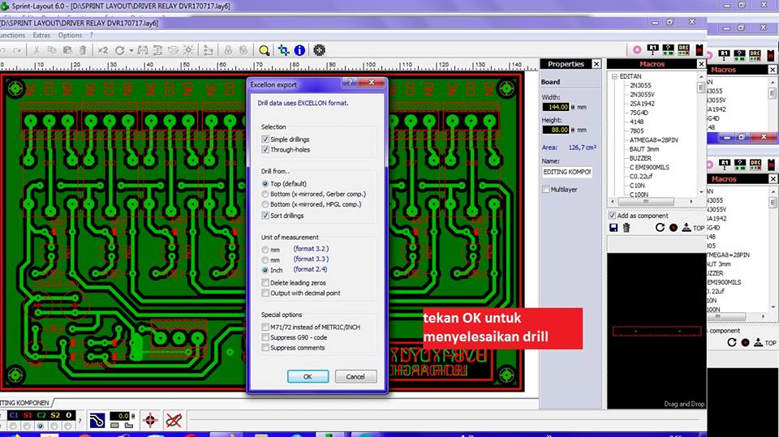Delete macro using trash icon in Macros panel
The image size is (779, 437).
(x=626, y=228)
